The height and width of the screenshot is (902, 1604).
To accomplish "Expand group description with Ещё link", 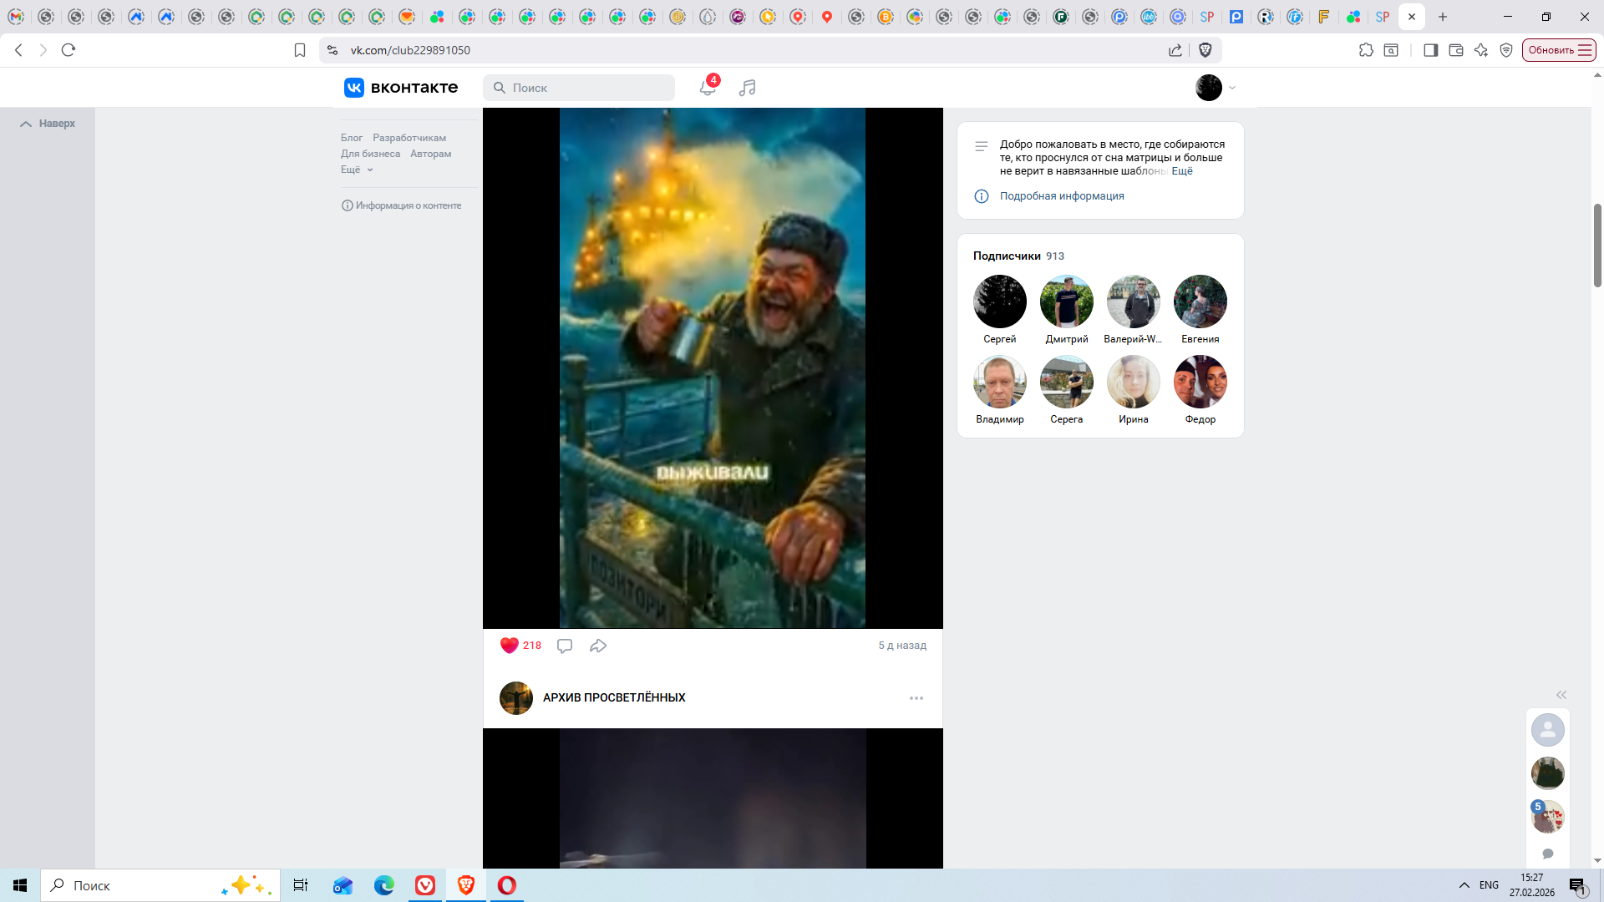I will (1182, 171).
